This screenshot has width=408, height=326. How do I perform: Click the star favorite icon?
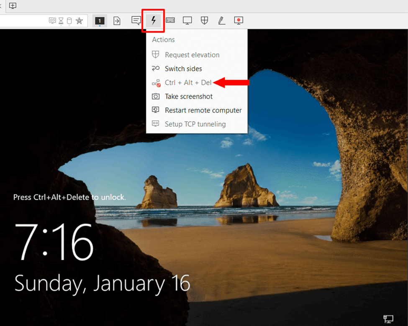coord(79,20)
